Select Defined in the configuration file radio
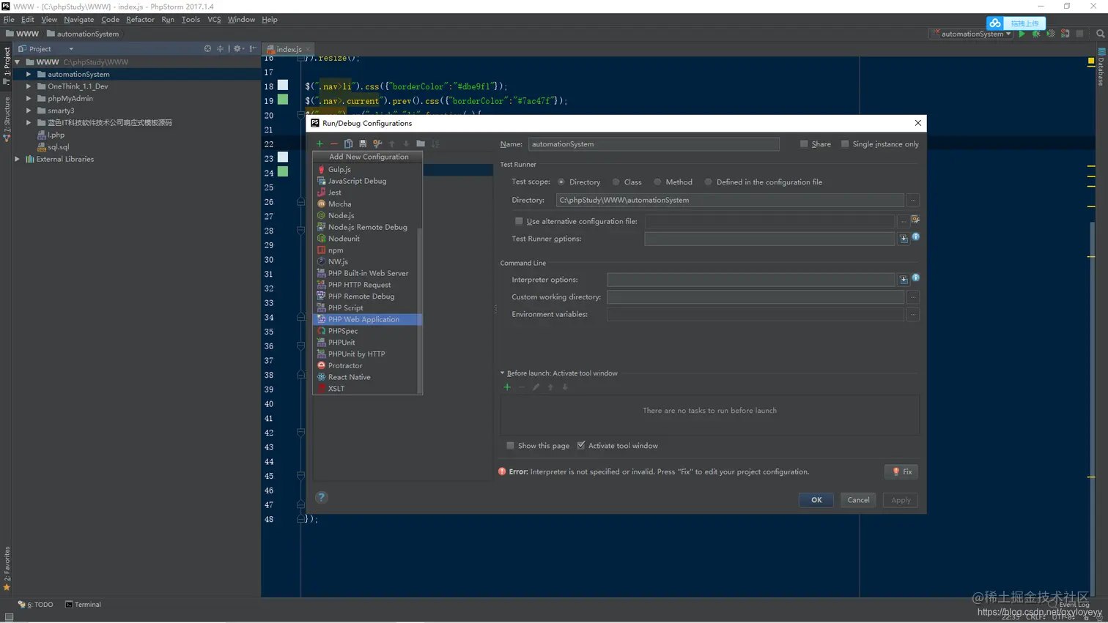This screenshot has height=623, width=1108. (708, 182)
